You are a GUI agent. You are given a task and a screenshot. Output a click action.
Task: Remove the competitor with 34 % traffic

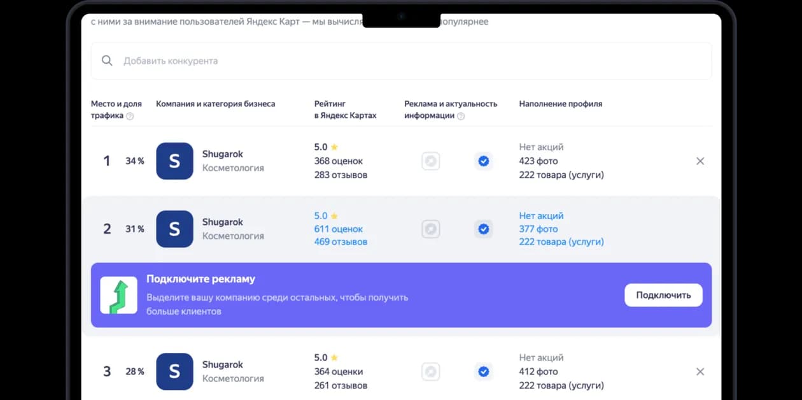pyautogui.click(x=700, y=161)
